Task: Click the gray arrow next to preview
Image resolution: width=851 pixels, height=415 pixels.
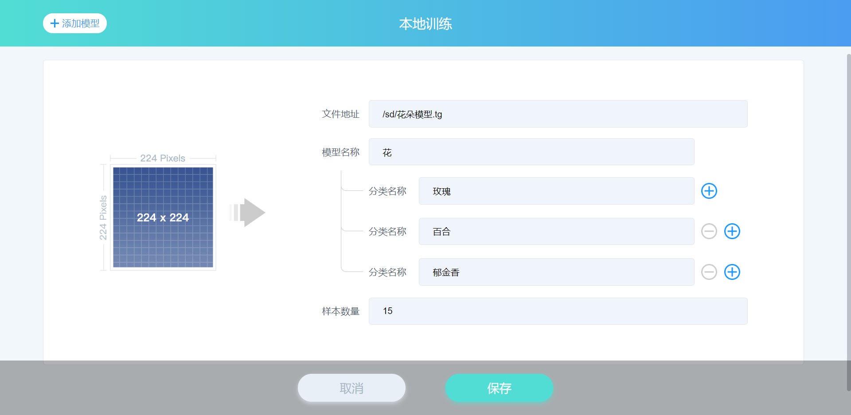Action: 247,213
